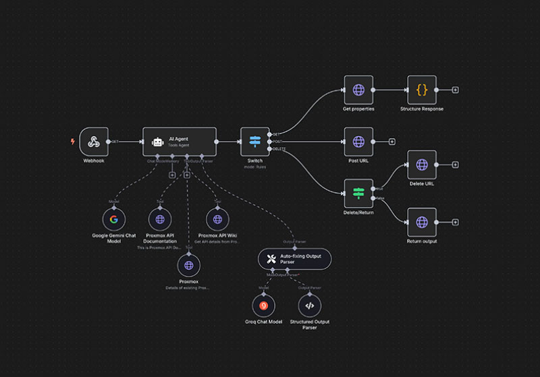Add node after Delete URL output

pyautogui.click(x=456, y=165)
